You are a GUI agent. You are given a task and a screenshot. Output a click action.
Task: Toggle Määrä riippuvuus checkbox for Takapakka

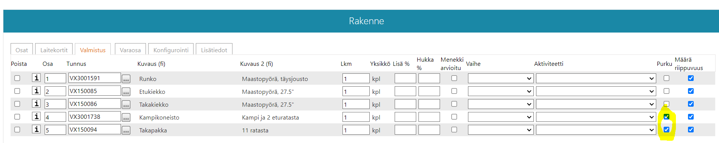coord(691,130)
